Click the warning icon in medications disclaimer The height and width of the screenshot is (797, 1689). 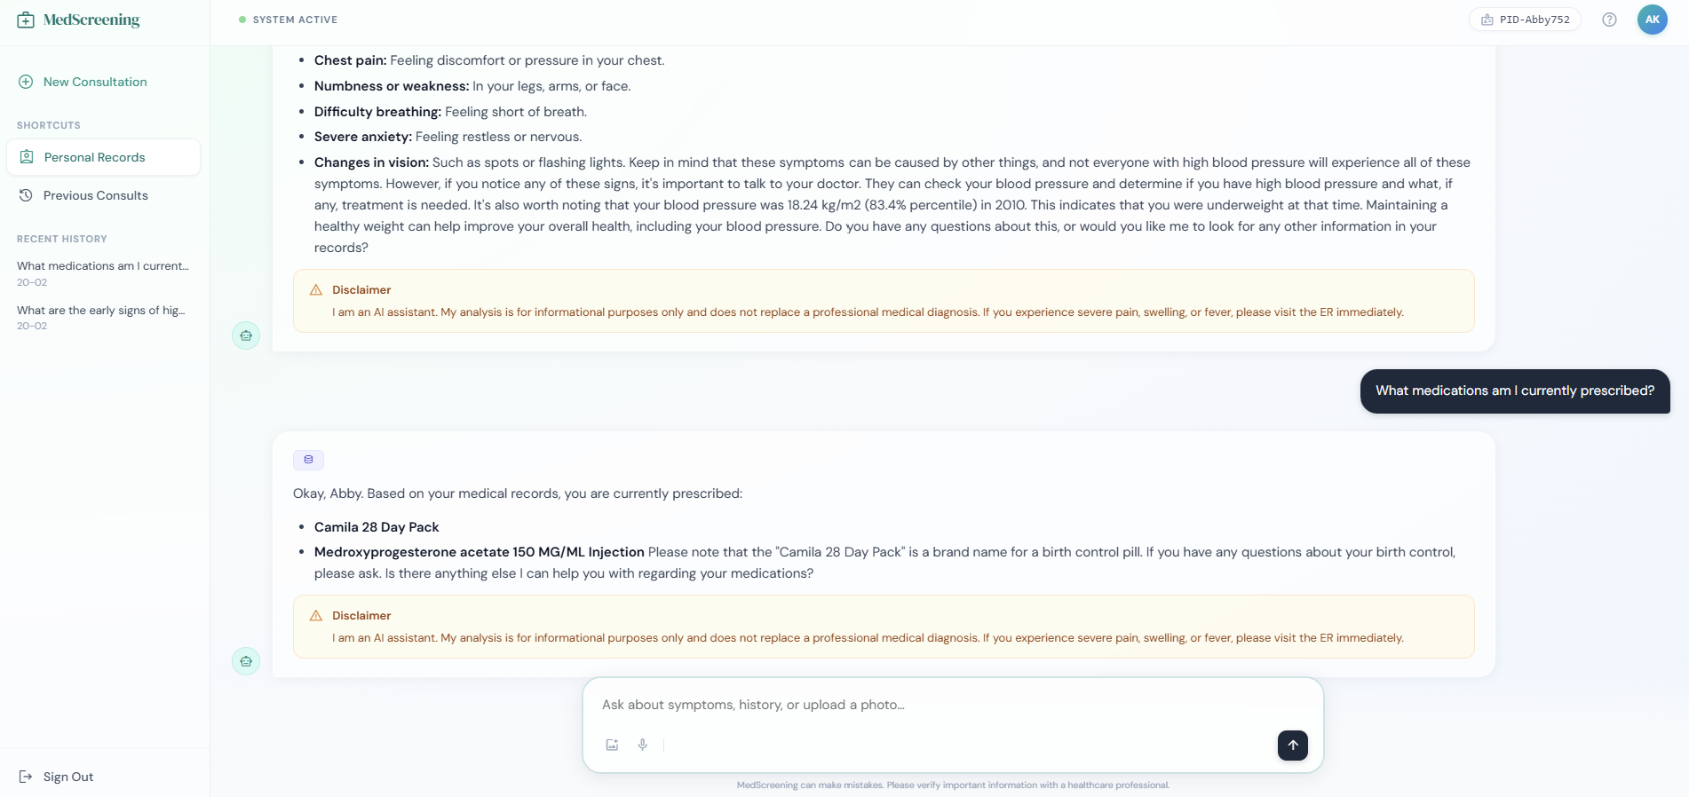click(x=315, y=615)
